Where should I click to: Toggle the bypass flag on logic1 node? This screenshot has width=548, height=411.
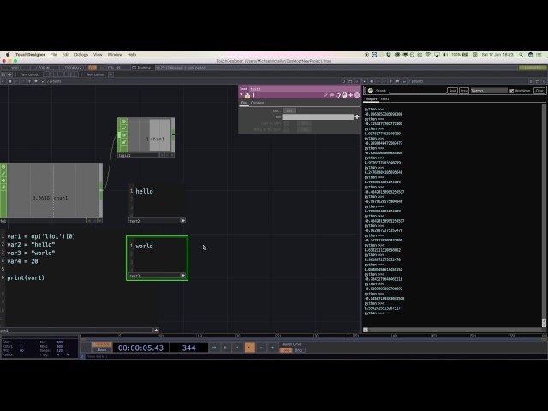(x=123, y=128)
